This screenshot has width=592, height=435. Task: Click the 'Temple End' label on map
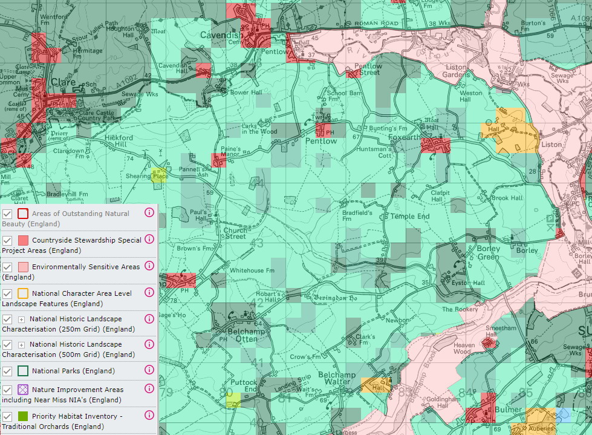(409, 217)
